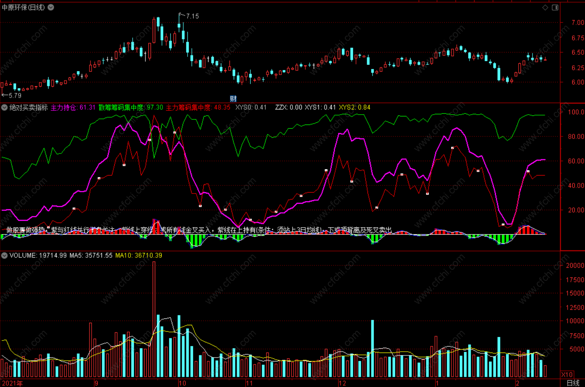585x387 pixels.
Task: Click the MA5: 35751.55 readout
Action: (x=91, y=255)
